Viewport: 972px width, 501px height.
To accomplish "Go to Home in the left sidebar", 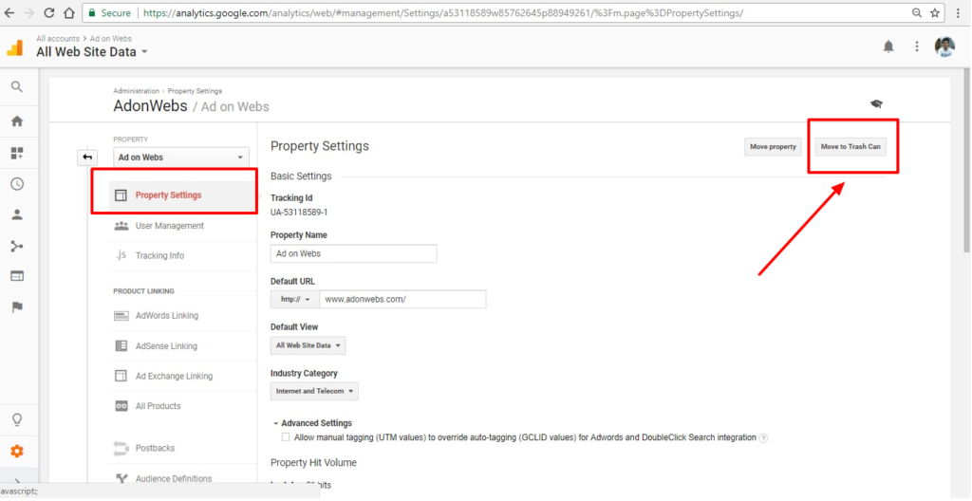I will click(17, 121).
